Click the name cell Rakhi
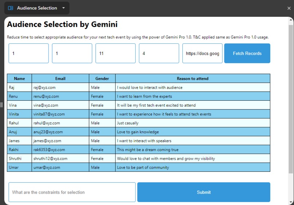Image resolution: width=294 pixels, height=205 pixels. [x=19, y=150]
